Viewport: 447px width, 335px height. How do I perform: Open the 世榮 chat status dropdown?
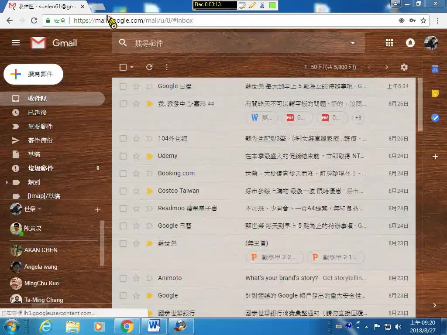point(40,209)
